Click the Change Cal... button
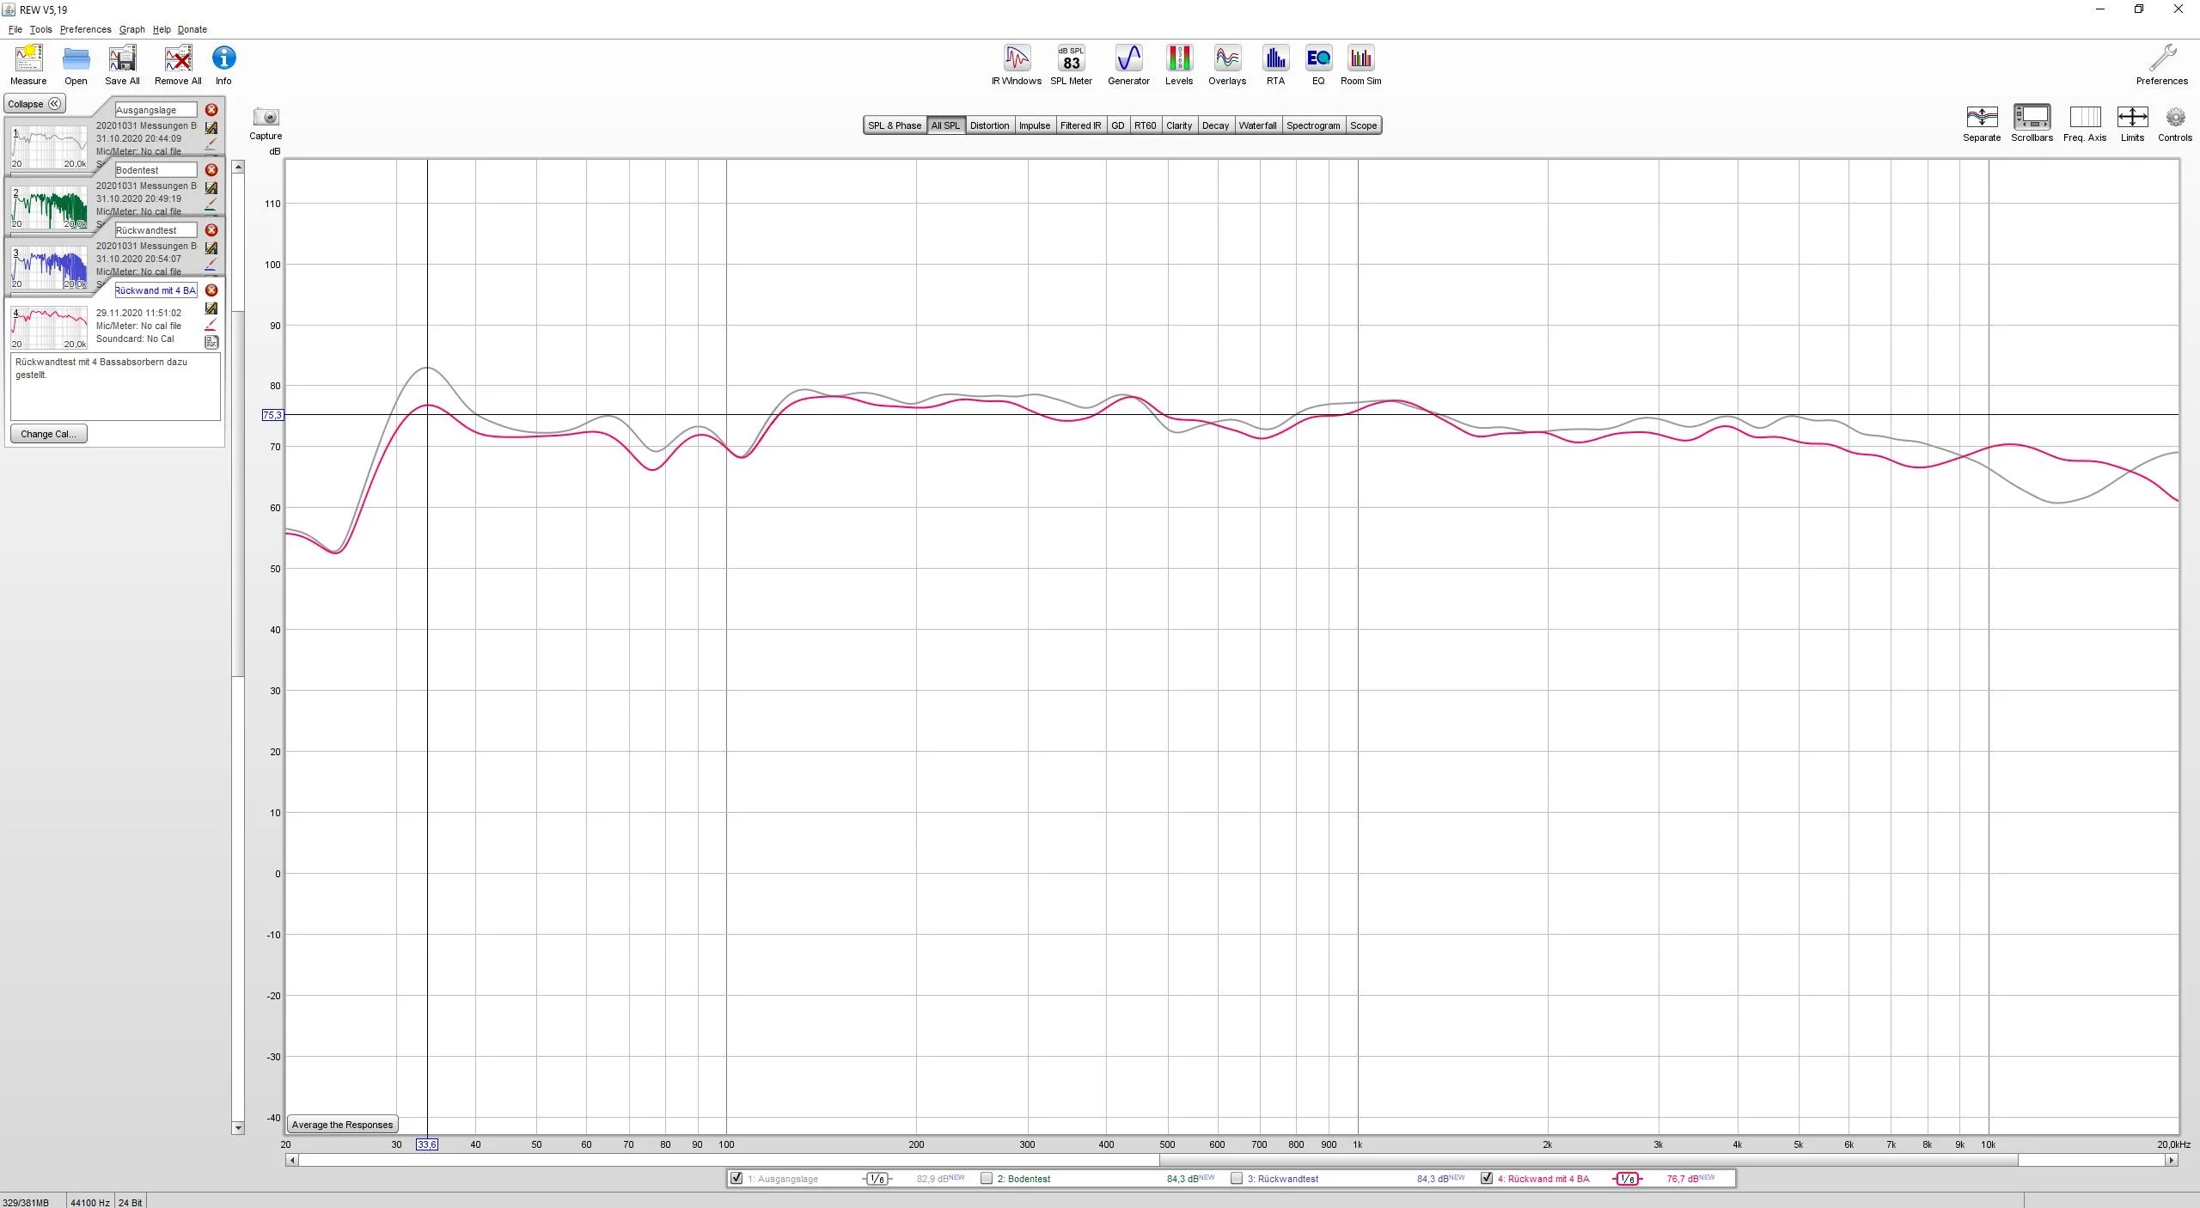The height and width of the screenshot is (1208, 2200). [x=48, y=434]
